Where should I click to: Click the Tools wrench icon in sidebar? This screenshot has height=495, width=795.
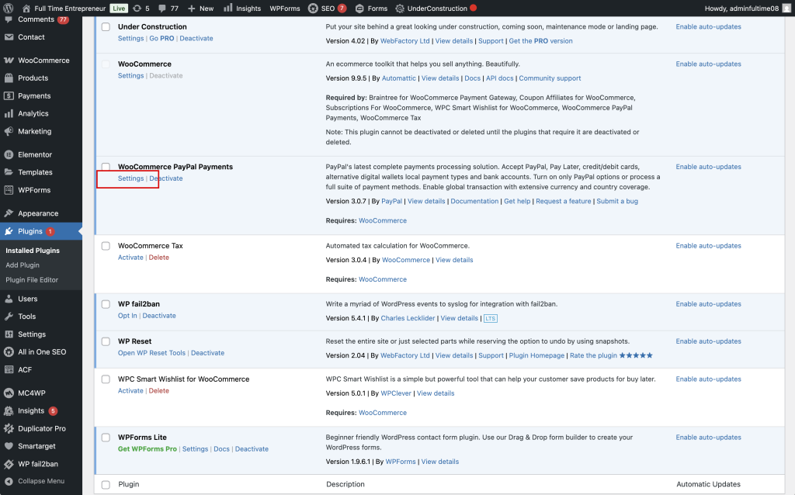pyautogui.click(x=9, y=317)
